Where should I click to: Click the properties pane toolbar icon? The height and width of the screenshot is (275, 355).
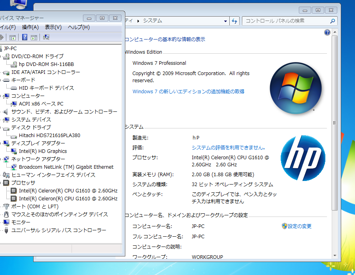tap(34, 38)
